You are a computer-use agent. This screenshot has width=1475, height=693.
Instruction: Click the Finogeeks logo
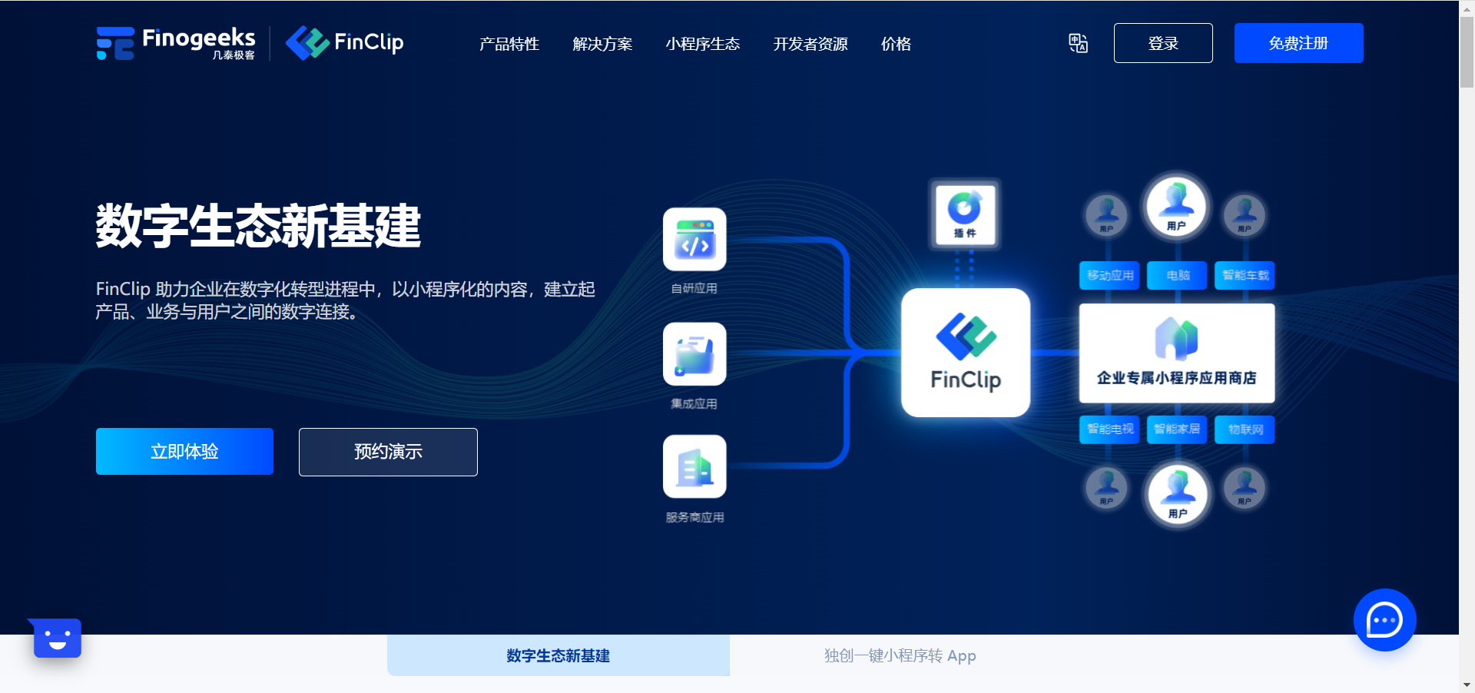(176, 43)
